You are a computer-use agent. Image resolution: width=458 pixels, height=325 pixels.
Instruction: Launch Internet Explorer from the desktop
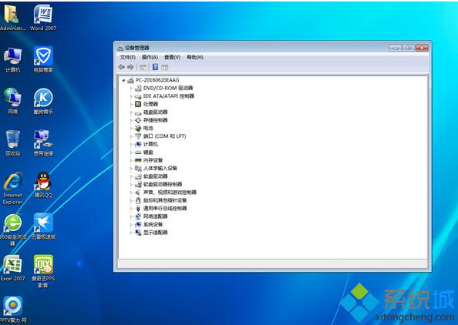pyautogui.click(x=12, y=188)
